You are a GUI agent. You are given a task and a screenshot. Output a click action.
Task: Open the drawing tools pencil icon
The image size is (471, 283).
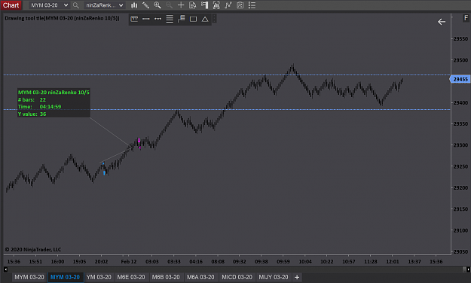tap(145, 5)
